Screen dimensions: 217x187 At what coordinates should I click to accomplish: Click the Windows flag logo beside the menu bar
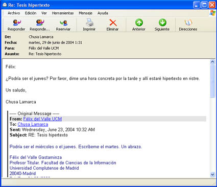[212, 13]
